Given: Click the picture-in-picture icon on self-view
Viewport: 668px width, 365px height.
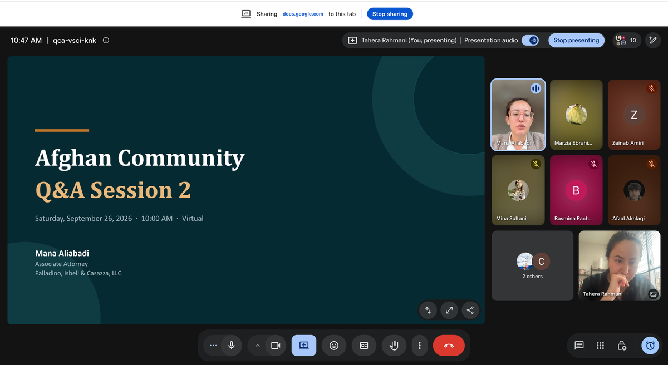Looking at the screenshot, I should pos(653,294).
